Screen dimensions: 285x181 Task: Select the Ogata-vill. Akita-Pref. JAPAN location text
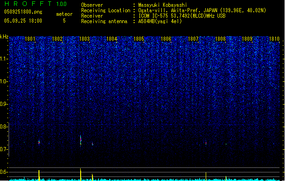(202, 10)
